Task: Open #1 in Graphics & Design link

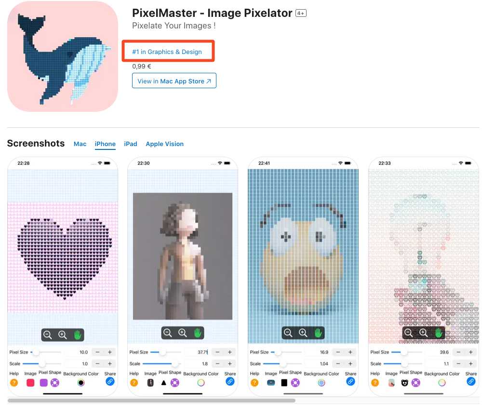Action: [x=167, y=52]
